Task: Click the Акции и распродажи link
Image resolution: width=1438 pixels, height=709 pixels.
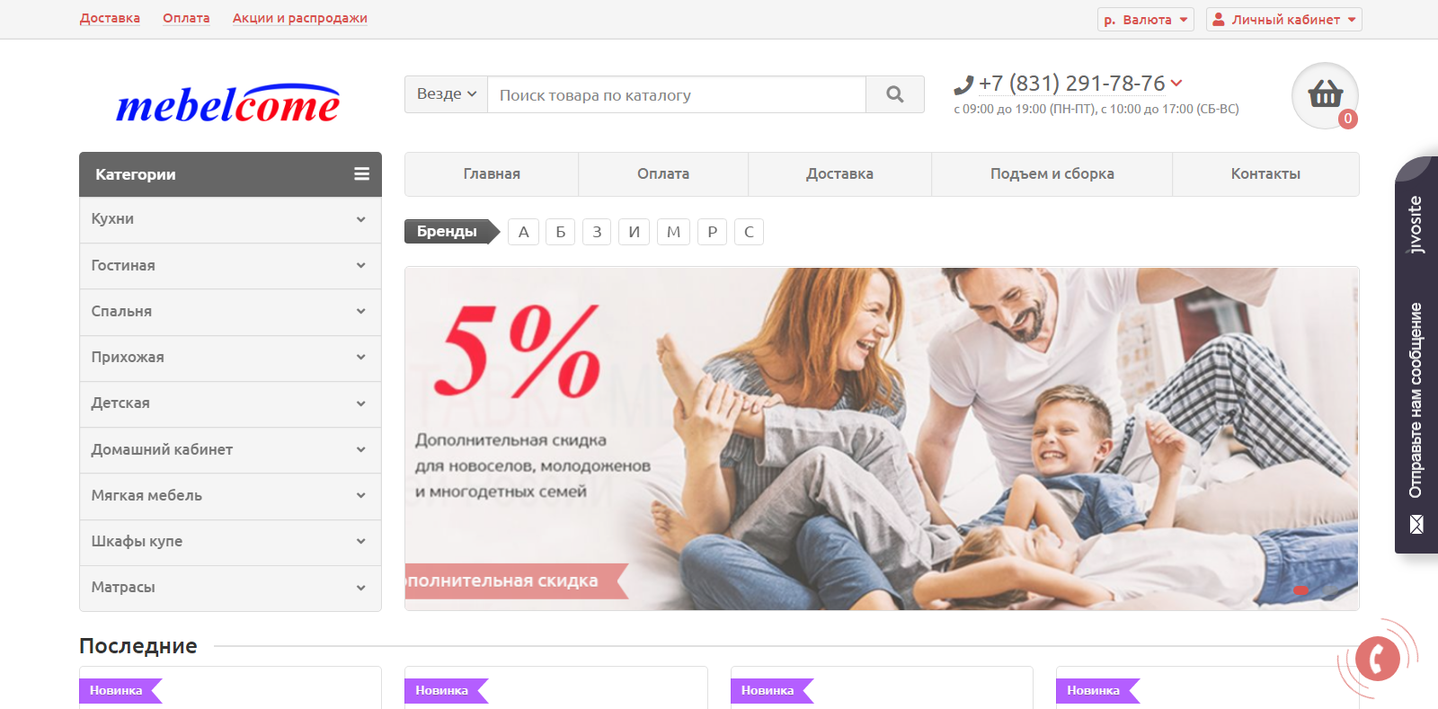Action: pos(300,18)
